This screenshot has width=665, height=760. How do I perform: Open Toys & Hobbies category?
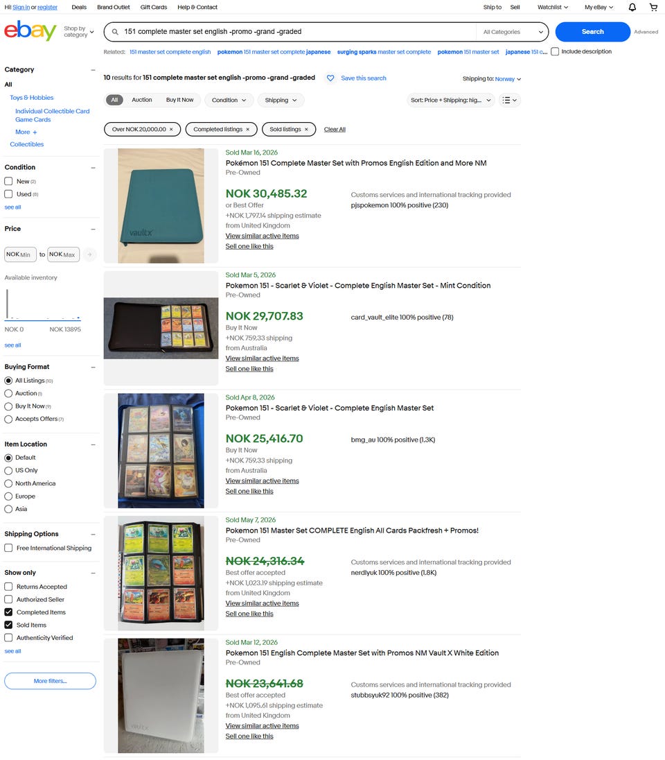click(31, 98)
